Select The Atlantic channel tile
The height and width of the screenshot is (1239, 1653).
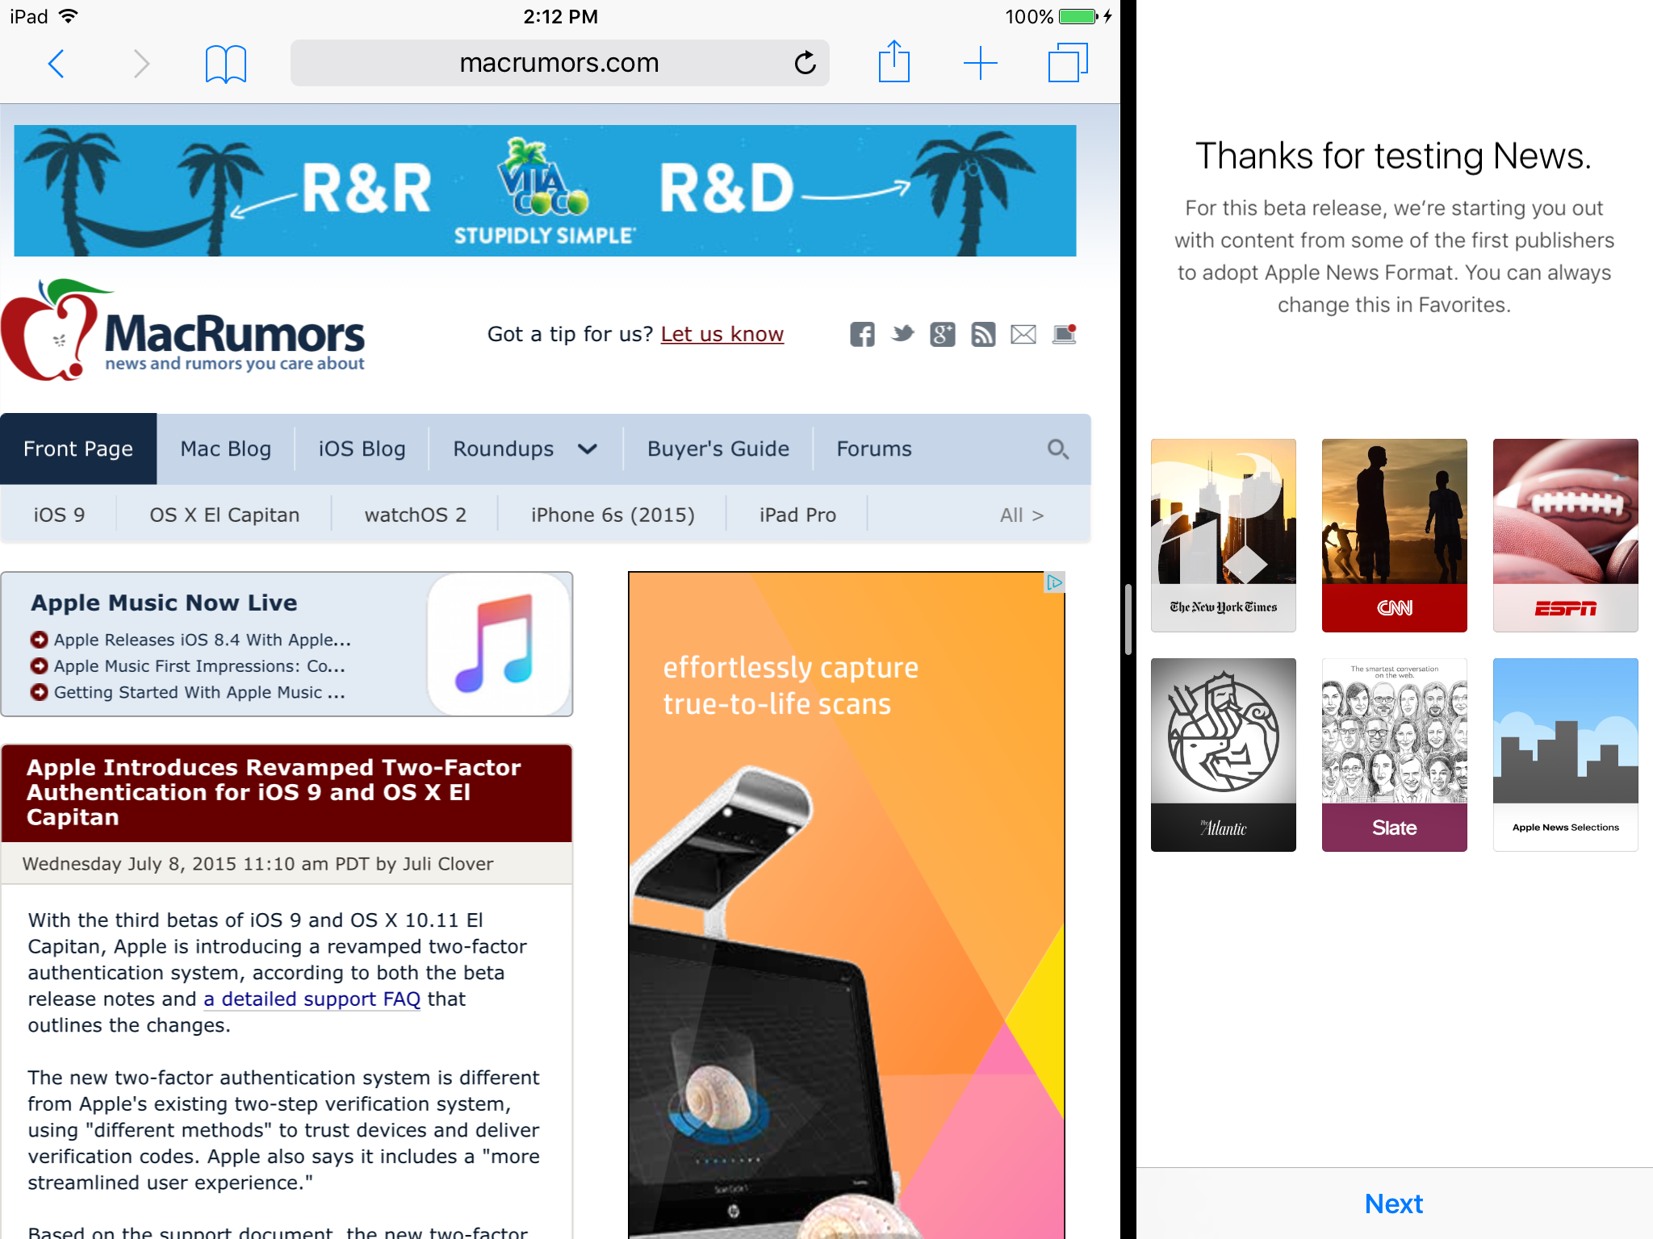click(x=1224, y=755)
